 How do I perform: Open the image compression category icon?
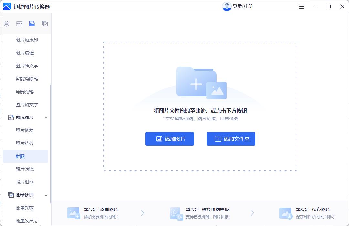coord(19,24)
